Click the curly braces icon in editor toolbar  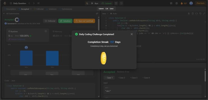point(197,13)
